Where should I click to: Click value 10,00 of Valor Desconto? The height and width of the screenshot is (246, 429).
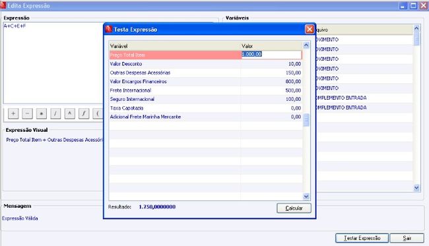[294, 64]
